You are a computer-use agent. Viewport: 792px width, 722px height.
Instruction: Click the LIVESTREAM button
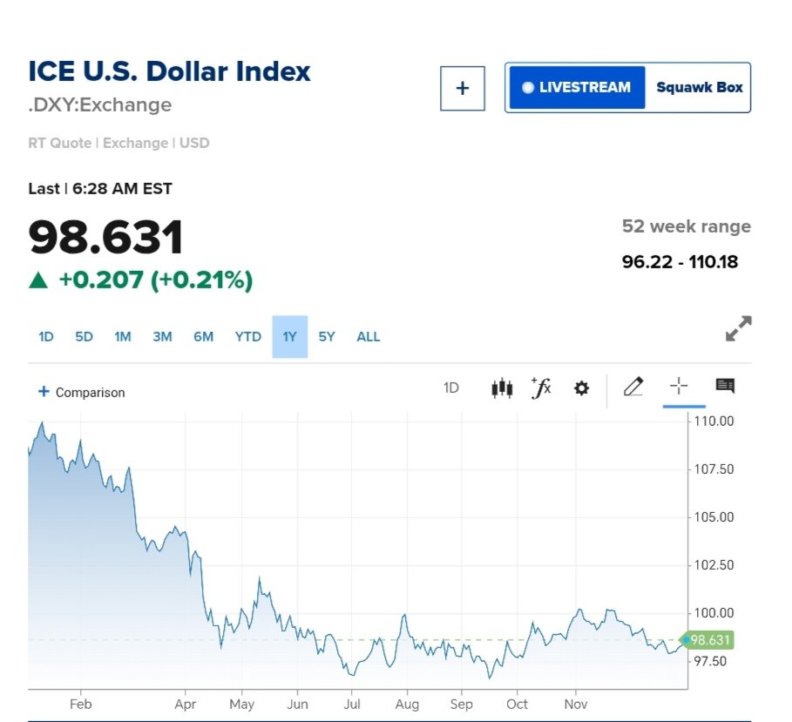(577, 88)
